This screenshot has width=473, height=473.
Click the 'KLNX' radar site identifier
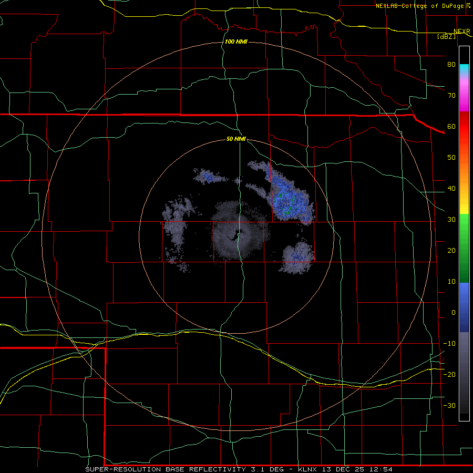coord(307,469)
